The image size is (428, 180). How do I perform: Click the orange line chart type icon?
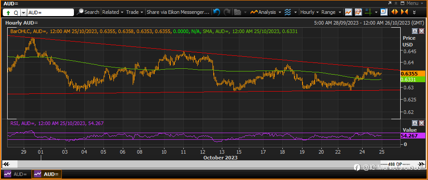348,12
